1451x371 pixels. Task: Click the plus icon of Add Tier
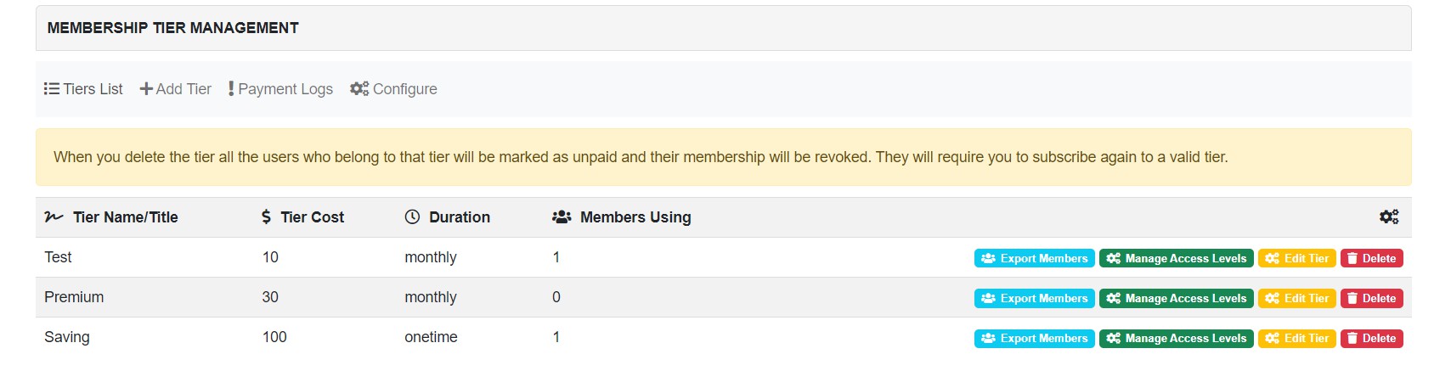coord(146,89)
